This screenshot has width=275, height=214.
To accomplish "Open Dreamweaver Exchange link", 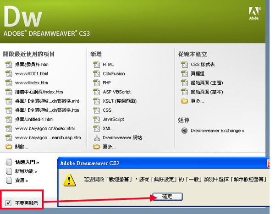I will coord(217,131).
